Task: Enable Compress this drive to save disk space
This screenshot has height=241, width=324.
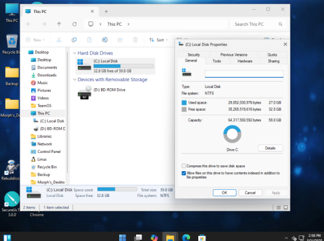Action: [184, 166]
